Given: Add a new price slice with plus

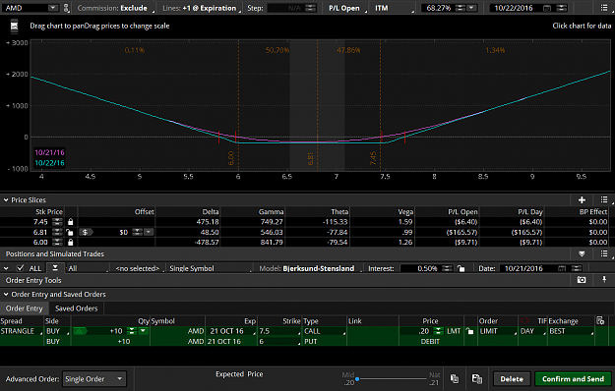Looking at the screenshot, I should coord(582,200).
